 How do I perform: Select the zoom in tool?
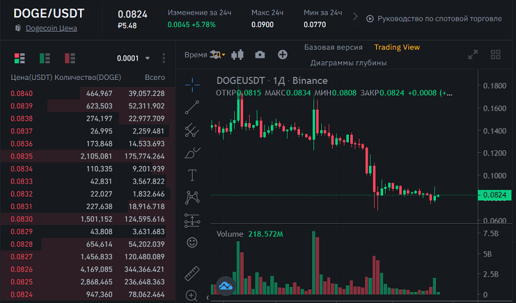click(192, 295)
